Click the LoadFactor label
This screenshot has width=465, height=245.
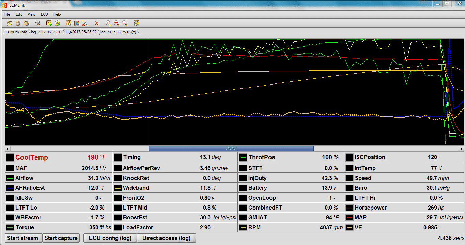coord(138,227)
